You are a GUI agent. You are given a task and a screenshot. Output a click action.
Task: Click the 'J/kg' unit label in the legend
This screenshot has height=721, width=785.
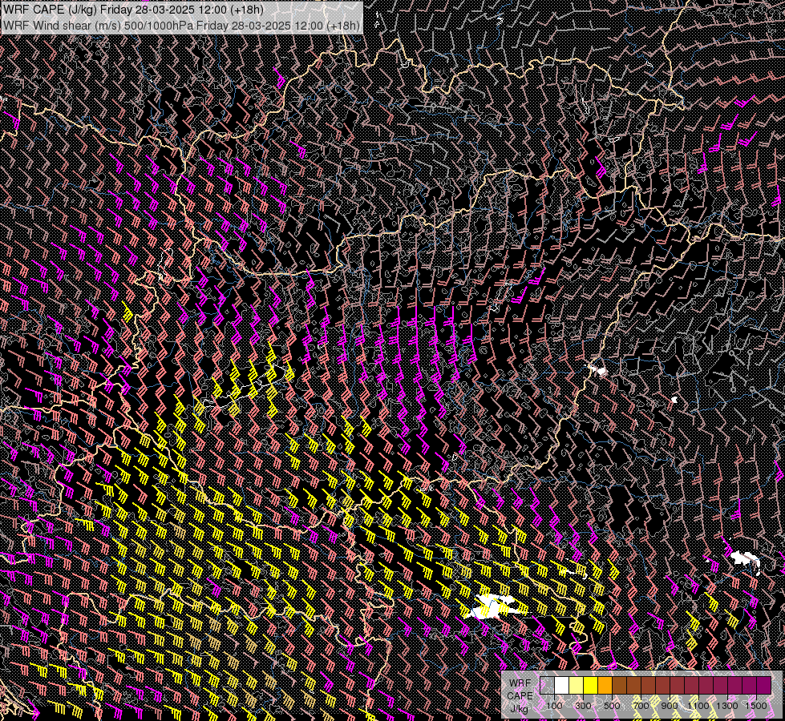click(x=520, y=709)
